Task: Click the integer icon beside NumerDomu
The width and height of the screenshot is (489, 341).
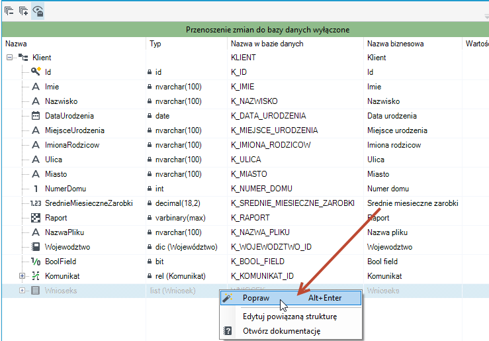Action: (36, 189)
